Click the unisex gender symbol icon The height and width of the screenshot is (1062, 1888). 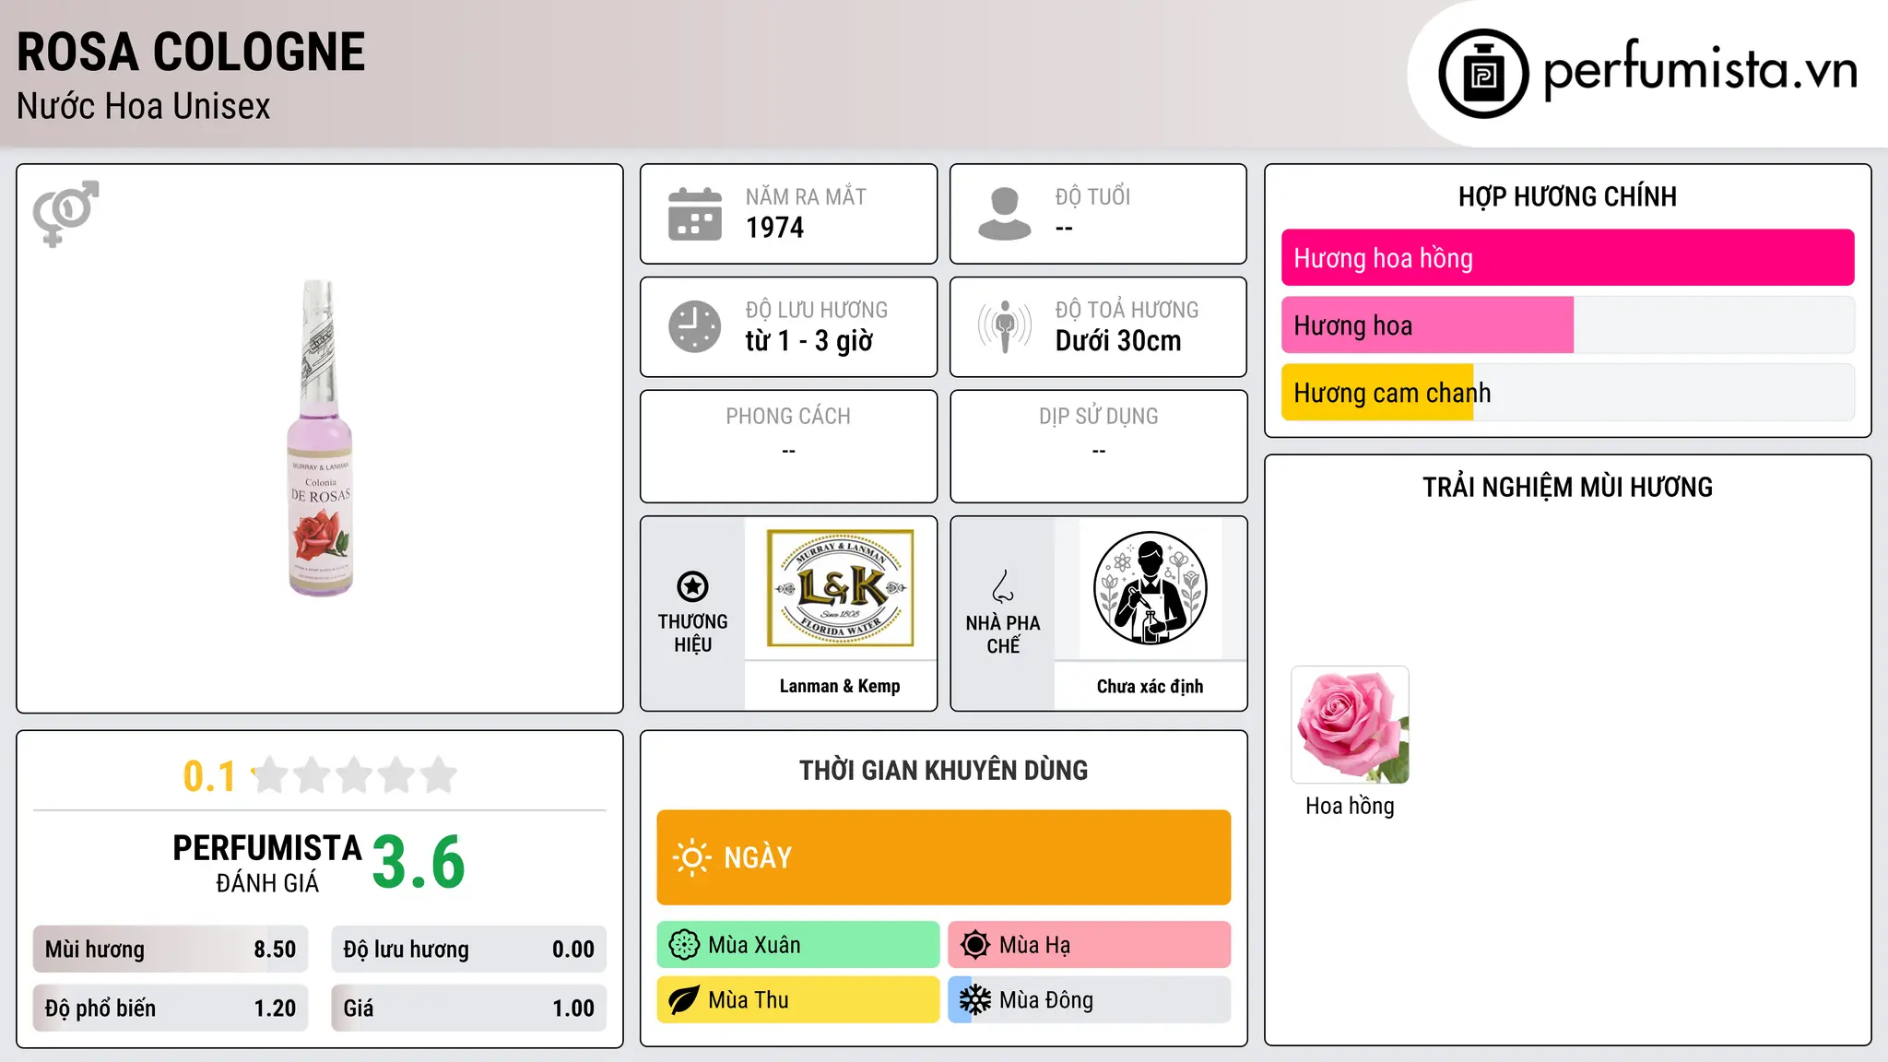65,213
